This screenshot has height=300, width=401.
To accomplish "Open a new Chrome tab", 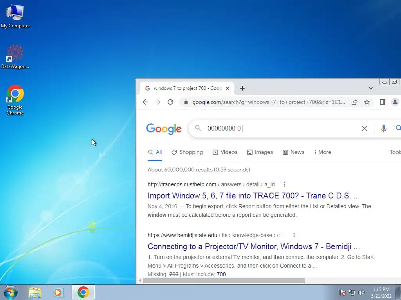I will pos(242,88).
